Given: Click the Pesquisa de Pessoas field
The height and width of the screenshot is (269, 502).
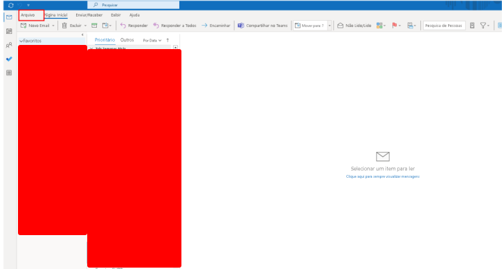Looking at the screenshot, I should click(x=444, y=26).
